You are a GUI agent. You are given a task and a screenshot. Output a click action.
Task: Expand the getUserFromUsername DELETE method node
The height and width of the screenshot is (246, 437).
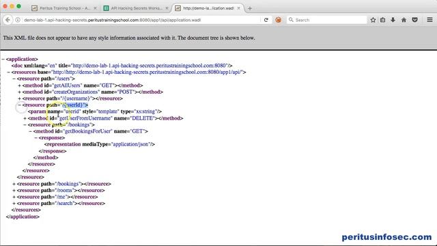(25, 118)
